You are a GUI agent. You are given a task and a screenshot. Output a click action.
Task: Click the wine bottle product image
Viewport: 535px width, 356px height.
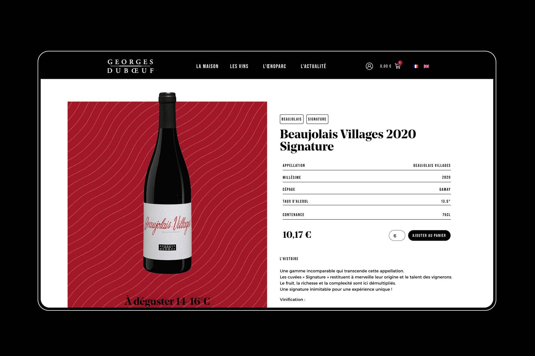167,184
